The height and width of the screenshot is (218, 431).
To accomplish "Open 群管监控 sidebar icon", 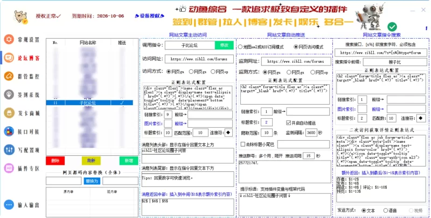I will (9, 76).
